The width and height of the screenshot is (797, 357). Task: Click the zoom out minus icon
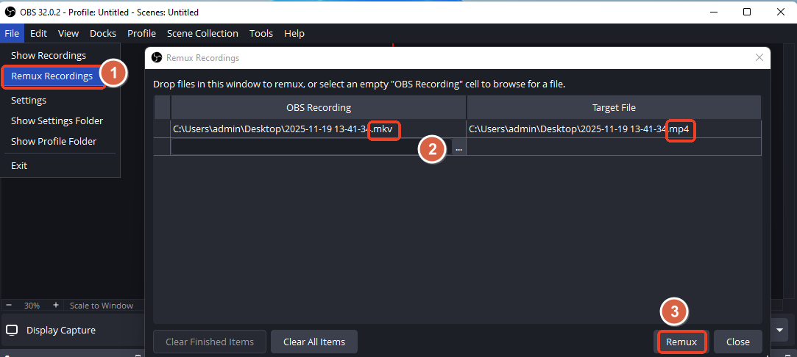tap(9, 305)
